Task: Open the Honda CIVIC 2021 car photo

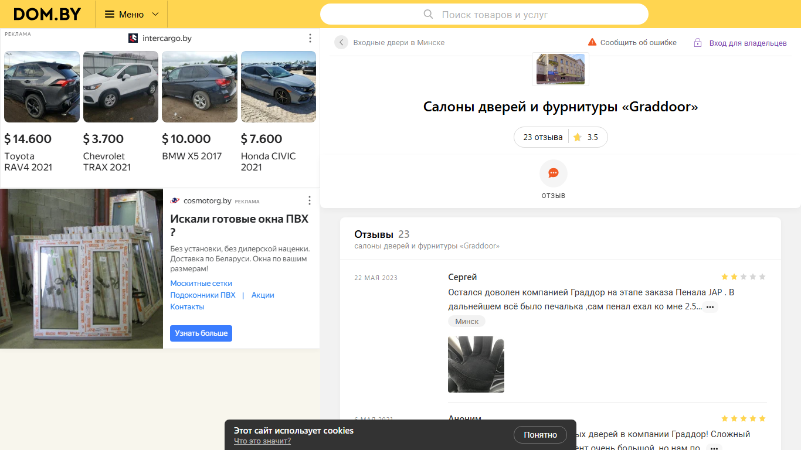Action: click(x=279, y=87)
